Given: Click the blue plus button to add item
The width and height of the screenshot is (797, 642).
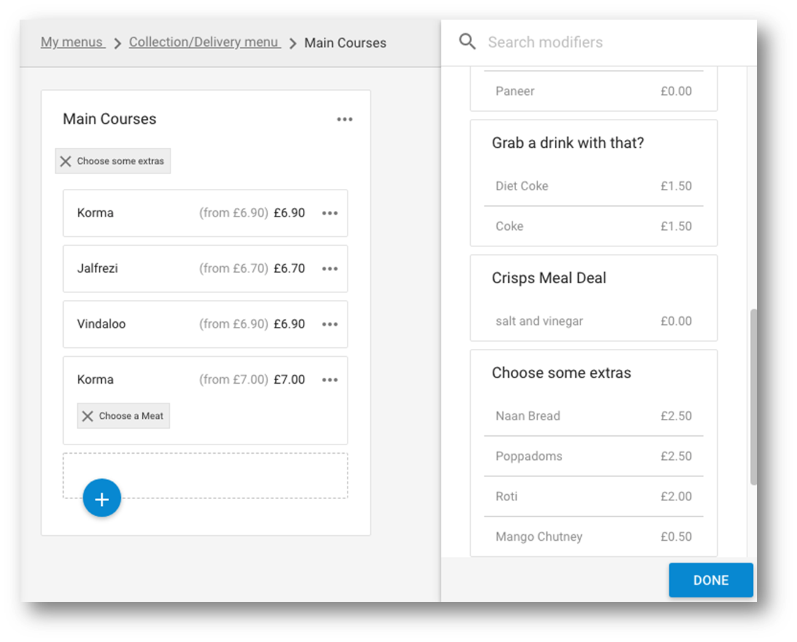Looking at the screenshot, I should point(102,498).
